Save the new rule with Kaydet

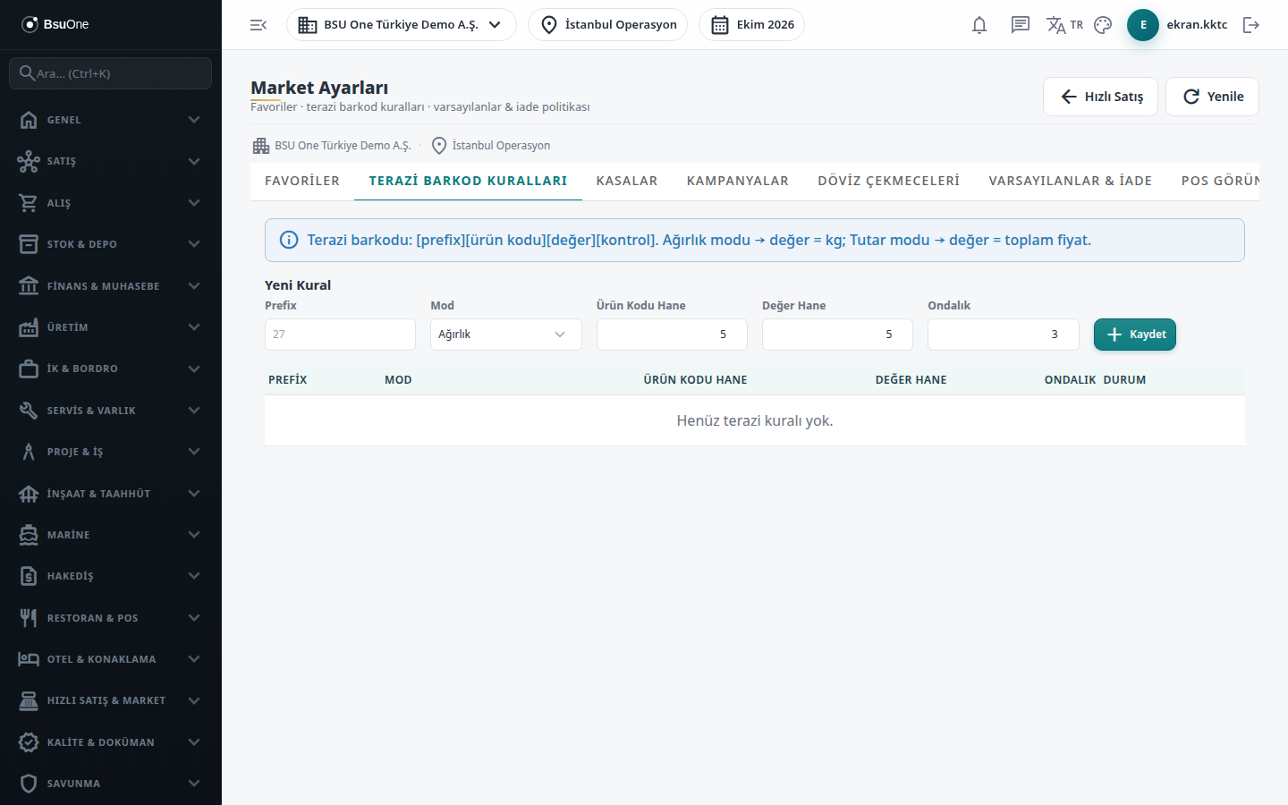point(1135,335)
